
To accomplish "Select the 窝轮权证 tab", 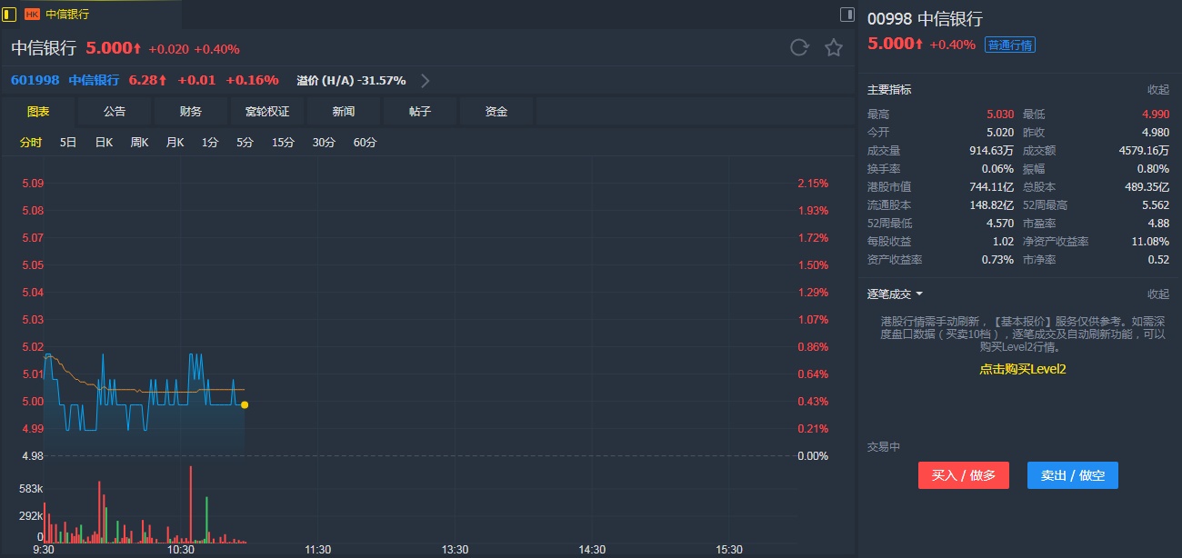I will pos(267,112).
